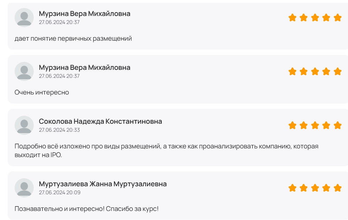The width and height of the screenshot is (348, 220).
Task: Open Муртузалиева Жанна Муртузалиевна's name link
Action: click(x=103, y=184)
